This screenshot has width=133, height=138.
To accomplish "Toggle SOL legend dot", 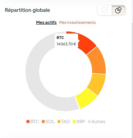I will pyautogui.click(x=43, y=121).
